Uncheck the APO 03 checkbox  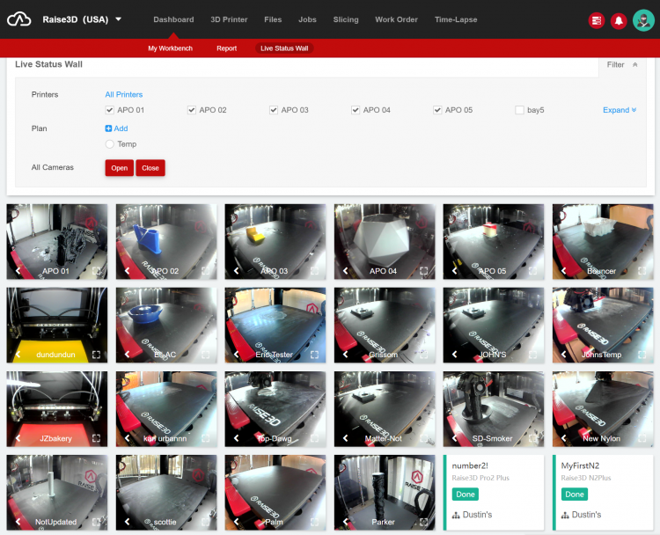click(x=274, y=110)
